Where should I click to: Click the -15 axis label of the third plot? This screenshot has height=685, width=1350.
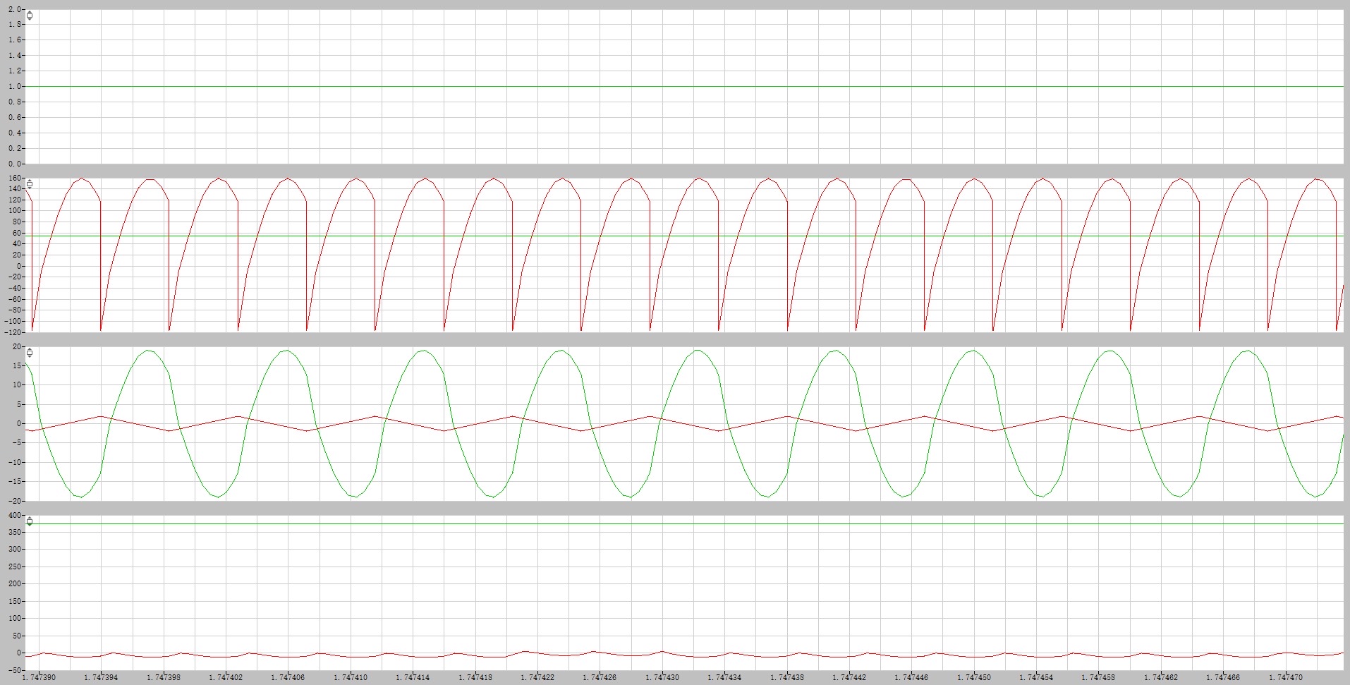14,482
